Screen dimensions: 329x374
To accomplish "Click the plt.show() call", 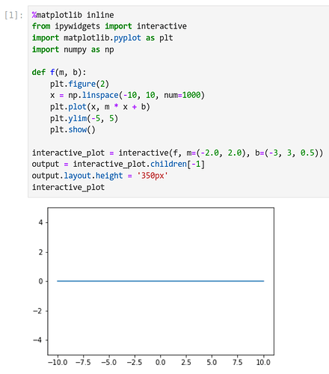I will [x=73, y=129].
